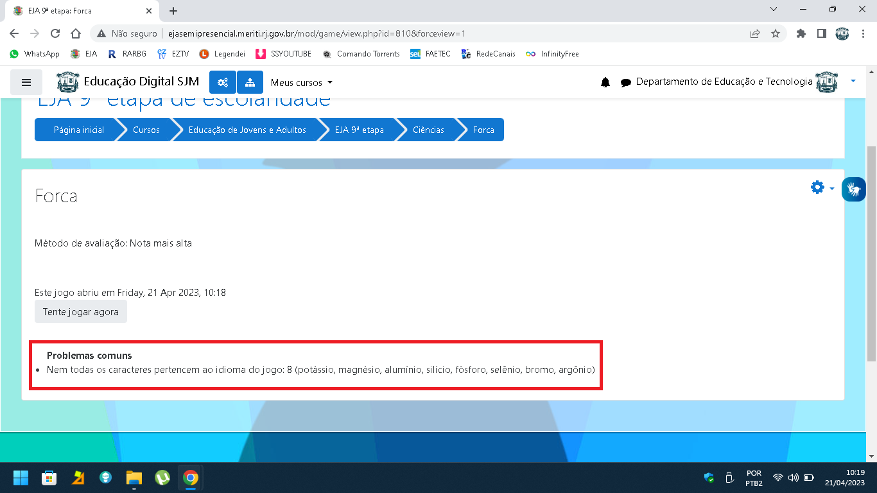Image resolution: width=877 pixels, height=493 pixels.
Task: Open the FAETEC bookmark
Action: coord(430,54)
